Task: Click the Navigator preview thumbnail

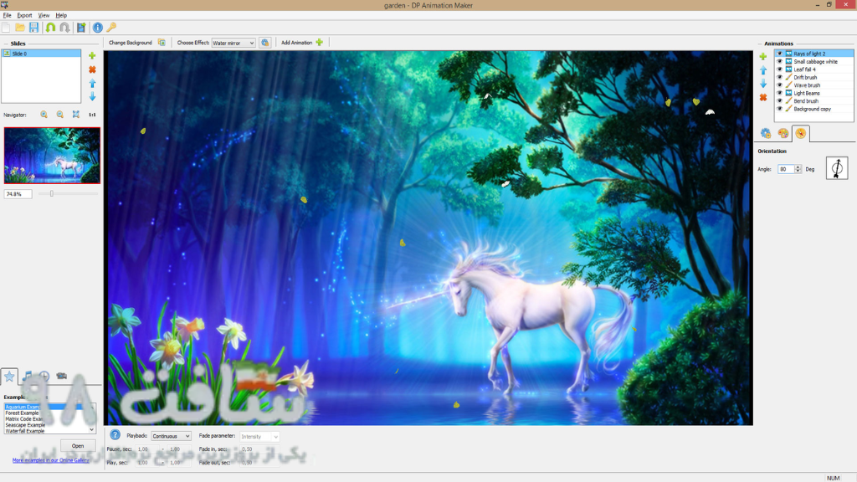Action: point(52,156)
